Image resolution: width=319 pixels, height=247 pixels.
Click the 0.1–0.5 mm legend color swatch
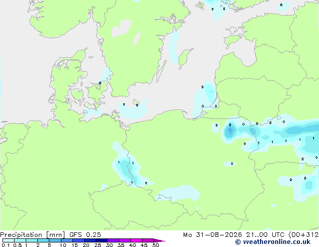[9, 240]
